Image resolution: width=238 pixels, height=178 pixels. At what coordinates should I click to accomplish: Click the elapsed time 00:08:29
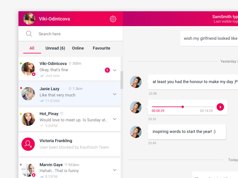(x=158, y=111)
